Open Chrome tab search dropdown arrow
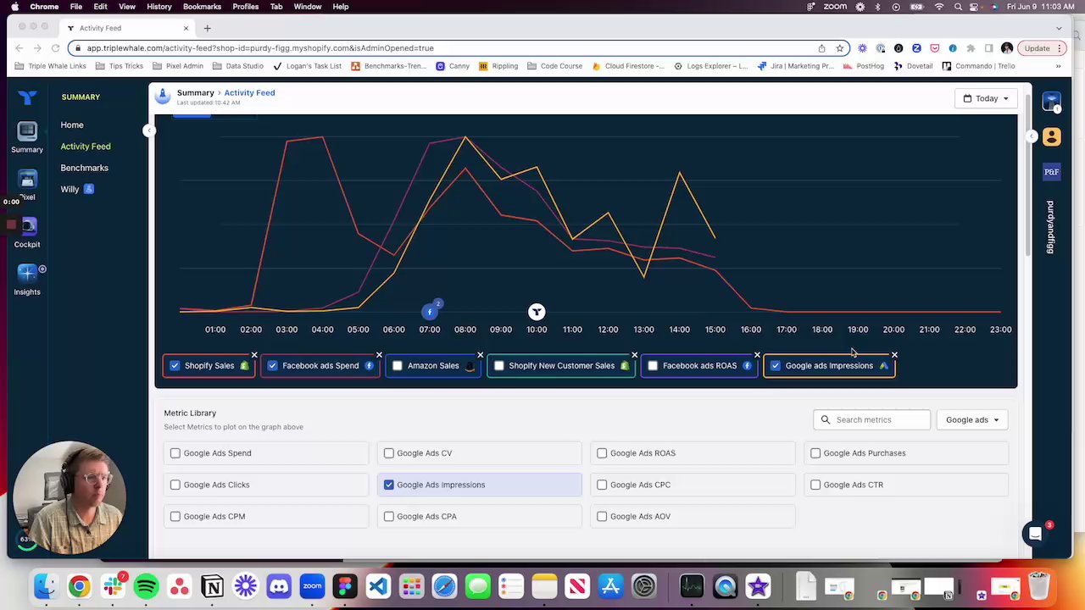The height and width of the screenshot is (610, 1085). [x=1059, y=28]
